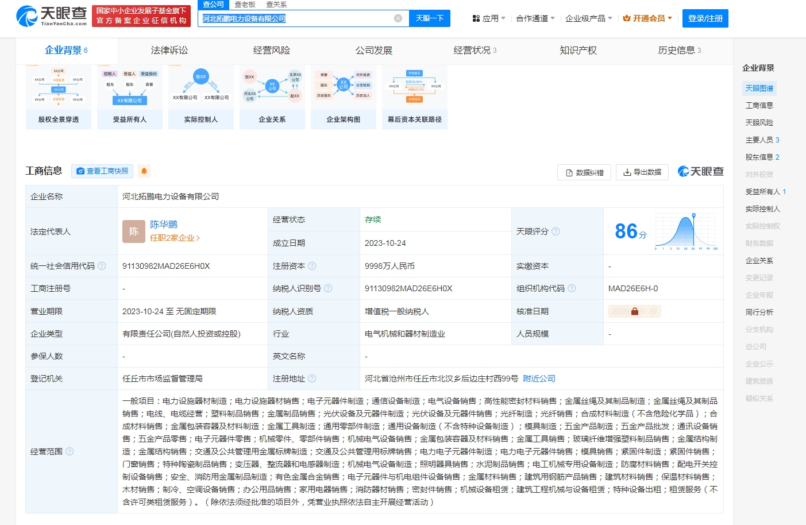Clear the search box text
Viewport: 806px width, 525px height.
(398, 18)
